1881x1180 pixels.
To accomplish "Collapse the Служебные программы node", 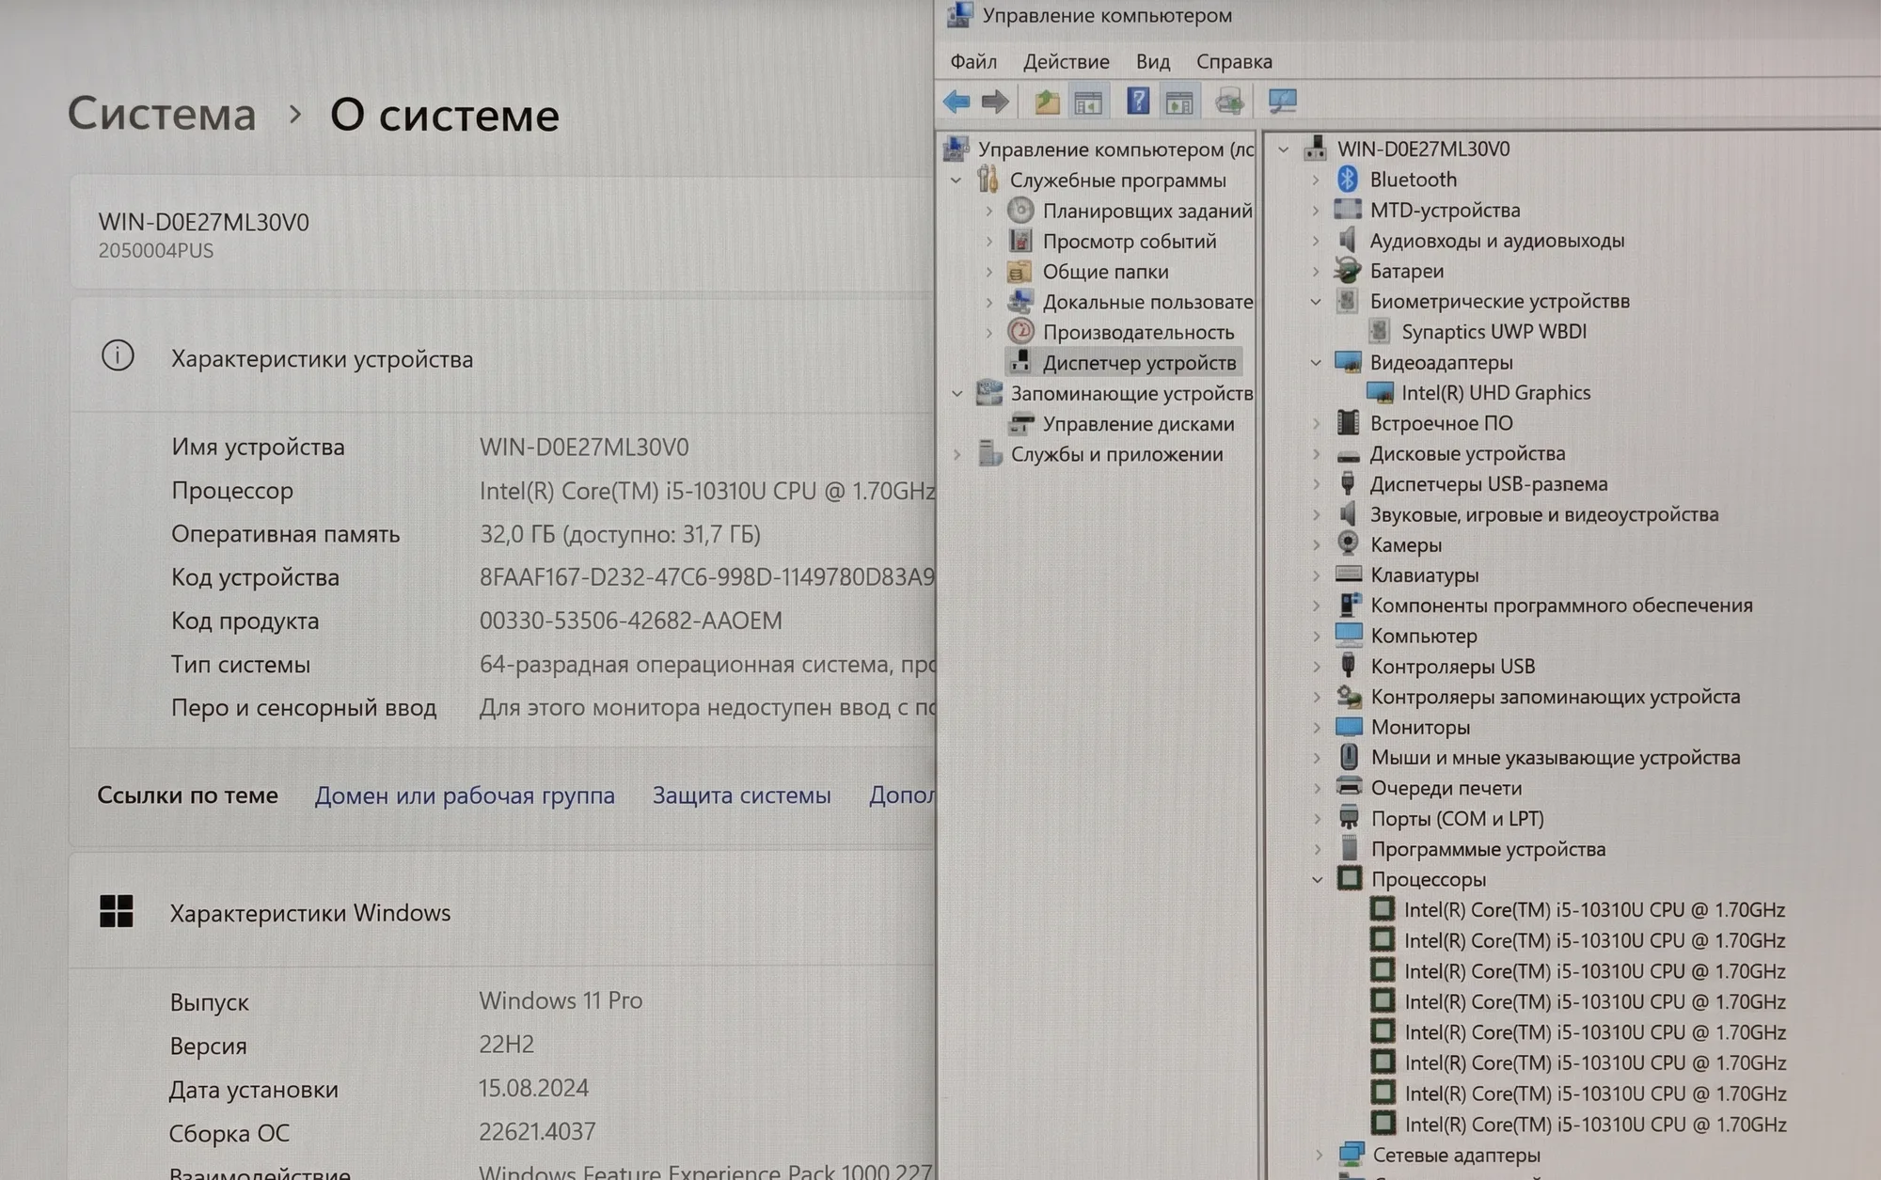I will click(x=956, y=180).
